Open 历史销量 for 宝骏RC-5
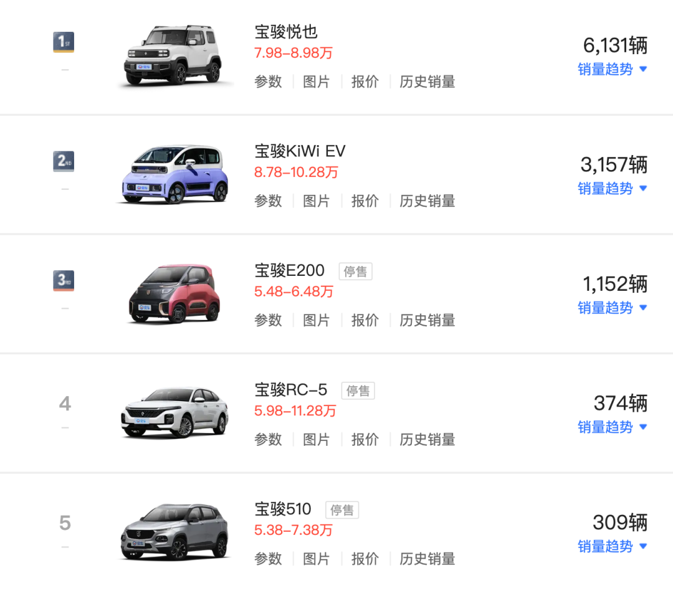 (x=427, y=439)
